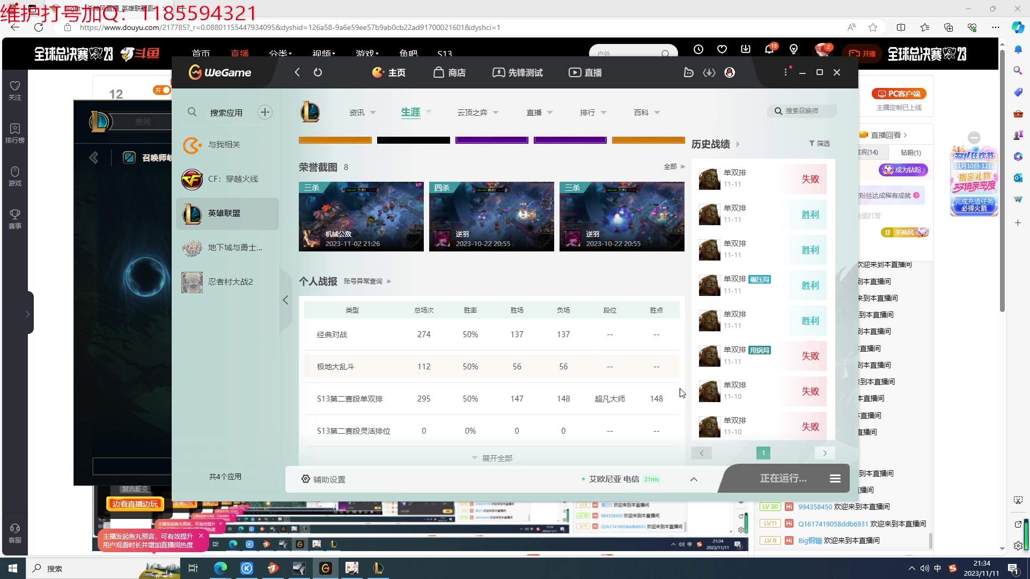Open WeGame from the Windows taskbar
The width and height of the screenshot is (1030, 579).
pyautogui.click(x=326, y=568)
